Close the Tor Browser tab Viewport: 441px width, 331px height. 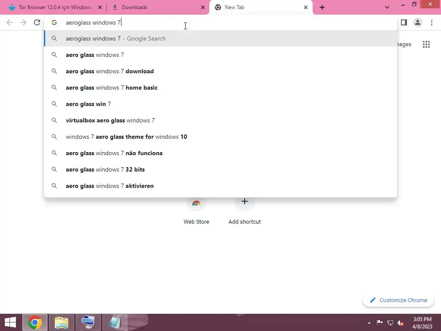click(100, 7)
